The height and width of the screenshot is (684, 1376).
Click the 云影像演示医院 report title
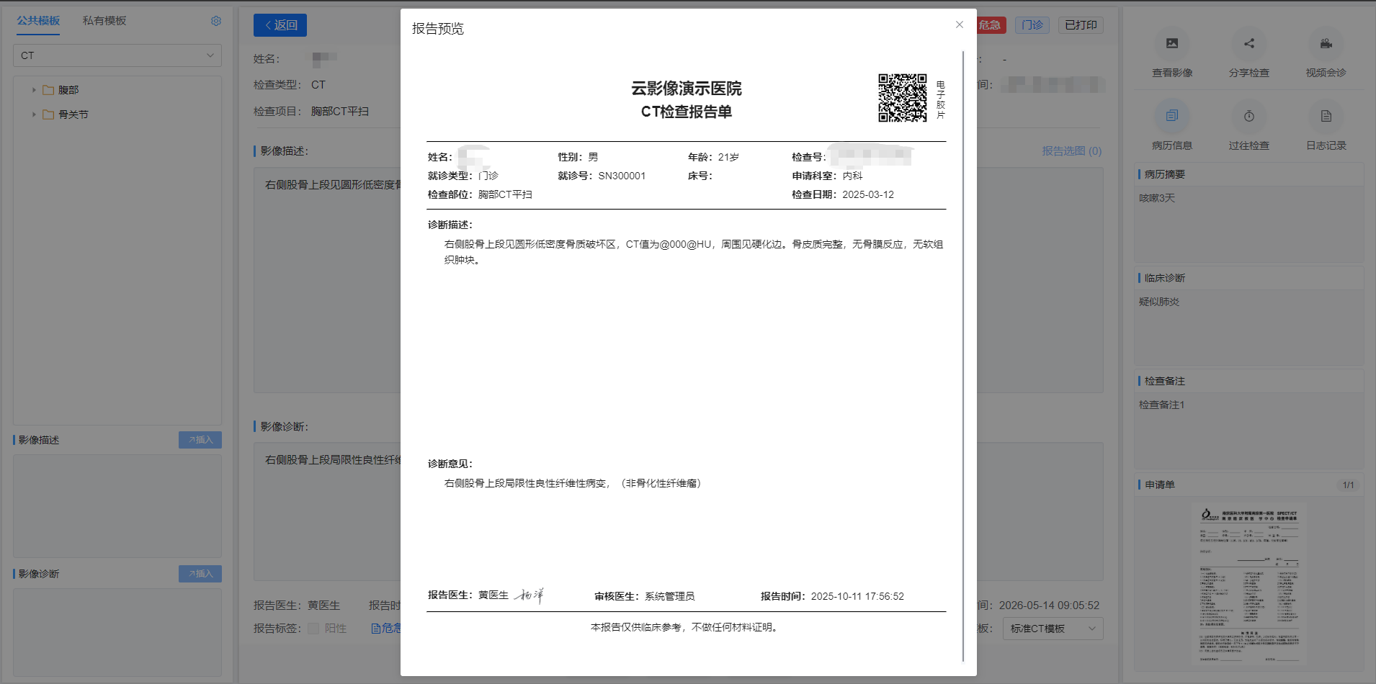(x=686, y=89)
